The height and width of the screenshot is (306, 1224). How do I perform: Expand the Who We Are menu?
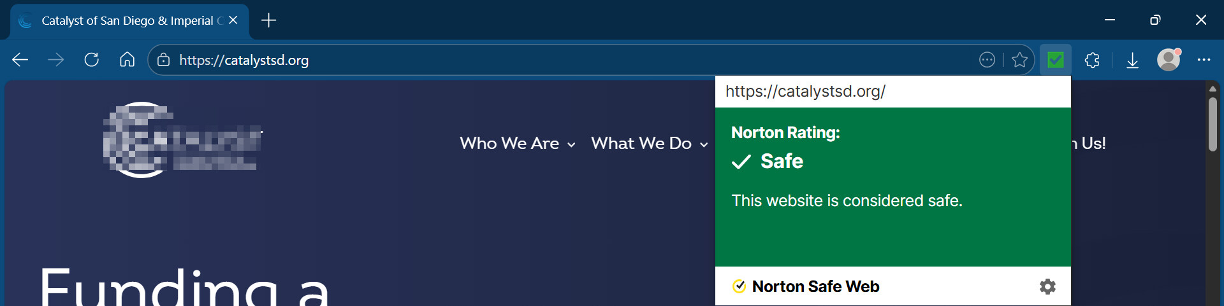(x=517, y=143)
